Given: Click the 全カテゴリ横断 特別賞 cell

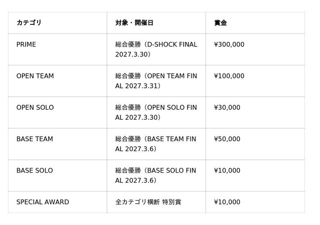Looking at the screenshot, I should point(156,202).
